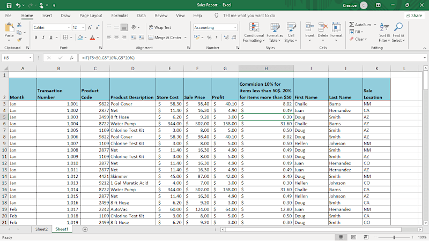Click the Increase Indent icon
Image resolution: width=429 pixels, height=241 pixels.
pyautogui.click(x=141, y=37)
